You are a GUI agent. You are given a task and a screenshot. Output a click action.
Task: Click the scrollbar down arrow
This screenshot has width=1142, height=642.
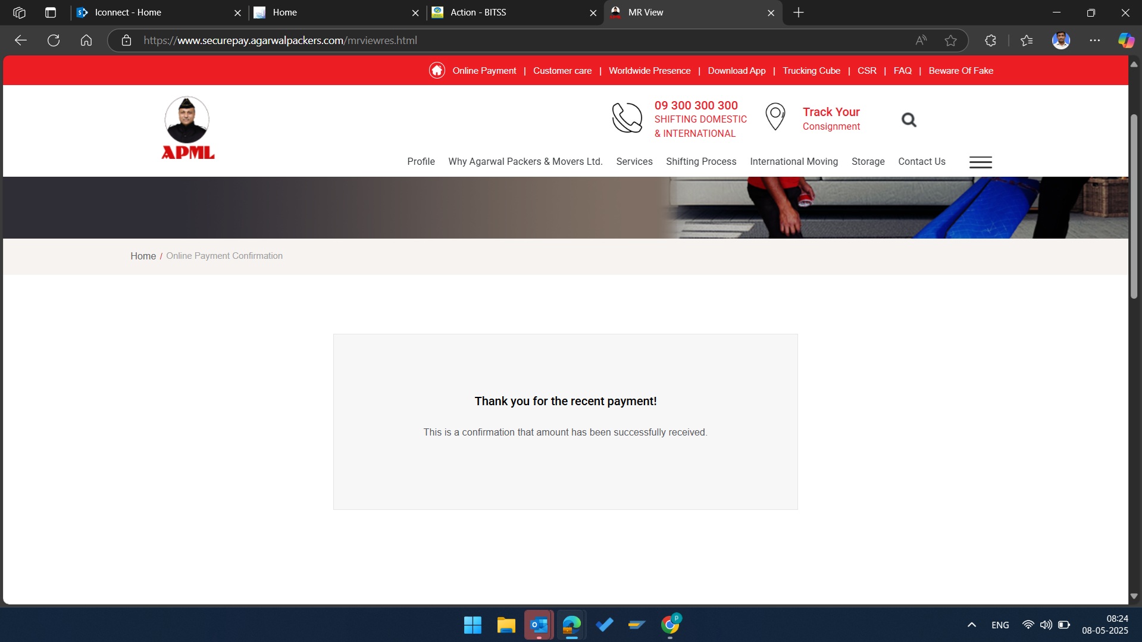(1134, 596)
